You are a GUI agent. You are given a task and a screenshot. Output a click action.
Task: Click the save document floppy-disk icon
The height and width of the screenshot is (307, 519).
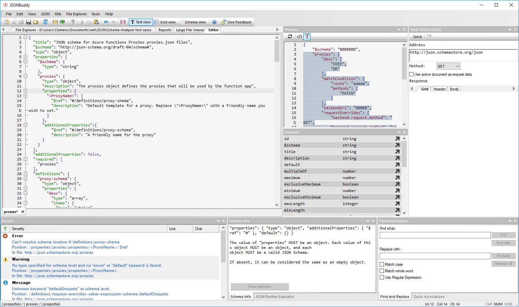[x=29, y=22]
